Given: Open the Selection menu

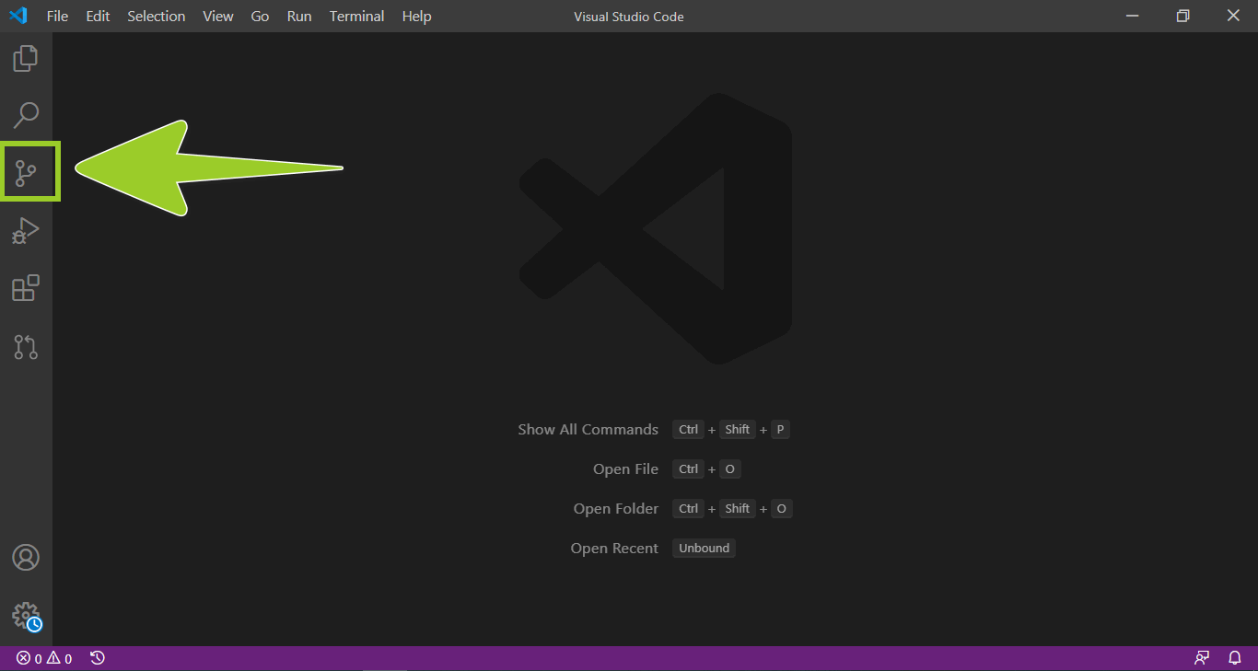Looking at the screenshot, I should (x=157, y=17).
